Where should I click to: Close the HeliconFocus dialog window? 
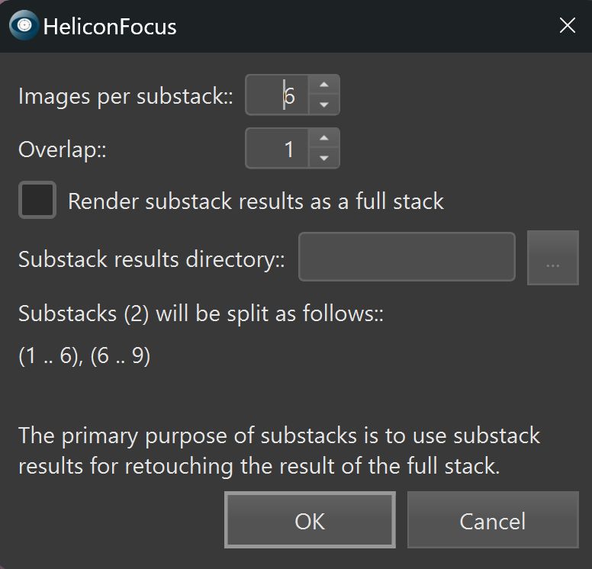click(x=567, y=26)
